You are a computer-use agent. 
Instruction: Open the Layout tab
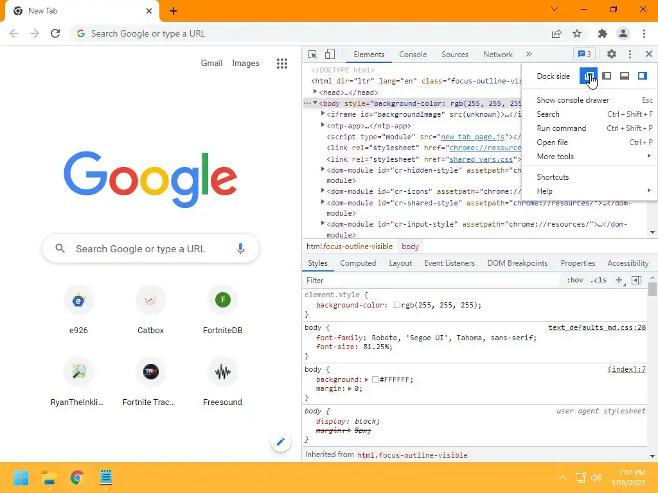(400, 263)
